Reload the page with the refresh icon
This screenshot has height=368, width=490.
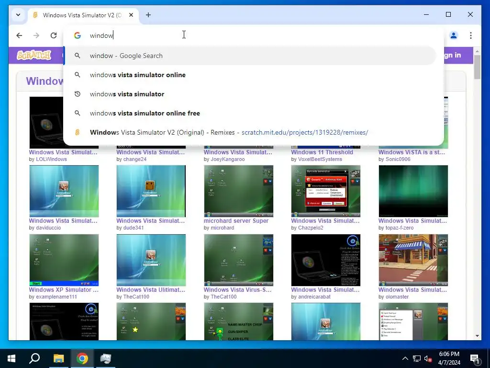point(54,35)
